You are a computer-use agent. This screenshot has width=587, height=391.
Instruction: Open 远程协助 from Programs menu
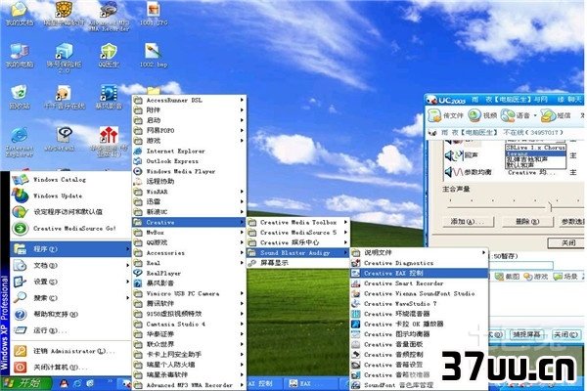(x=189, y=182)
